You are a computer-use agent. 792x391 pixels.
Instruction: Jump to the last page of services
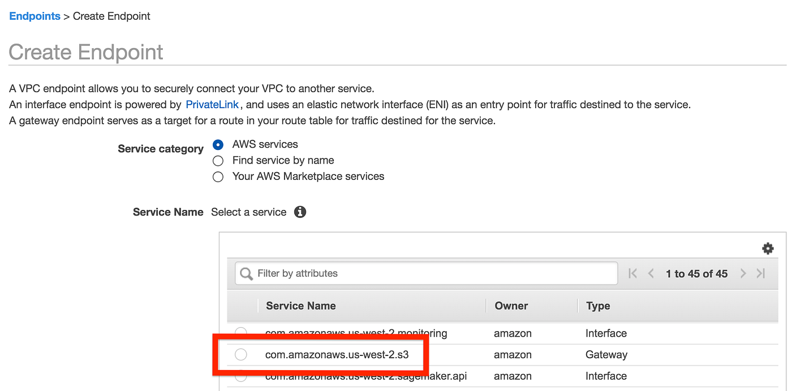pyautogui.click(x=761, y=273)
